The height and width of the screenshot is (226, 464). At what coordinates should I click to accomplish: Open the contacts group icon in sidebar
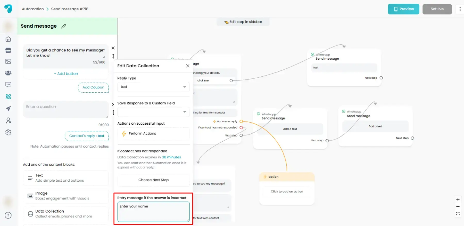(x=8, y=73)
